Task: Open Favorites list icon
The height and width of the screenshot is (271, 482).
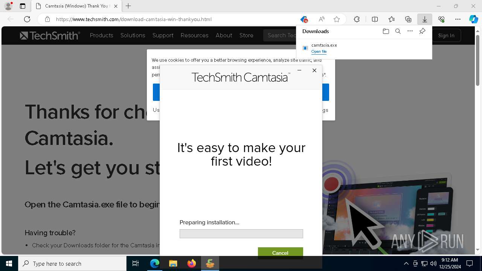Action: 392,19
